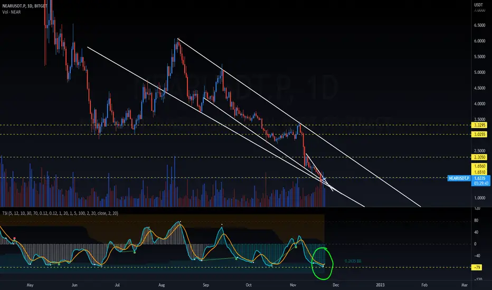Click the 4.5000 price axis label
Screen dimensions: 492x290
coord(479,88)
